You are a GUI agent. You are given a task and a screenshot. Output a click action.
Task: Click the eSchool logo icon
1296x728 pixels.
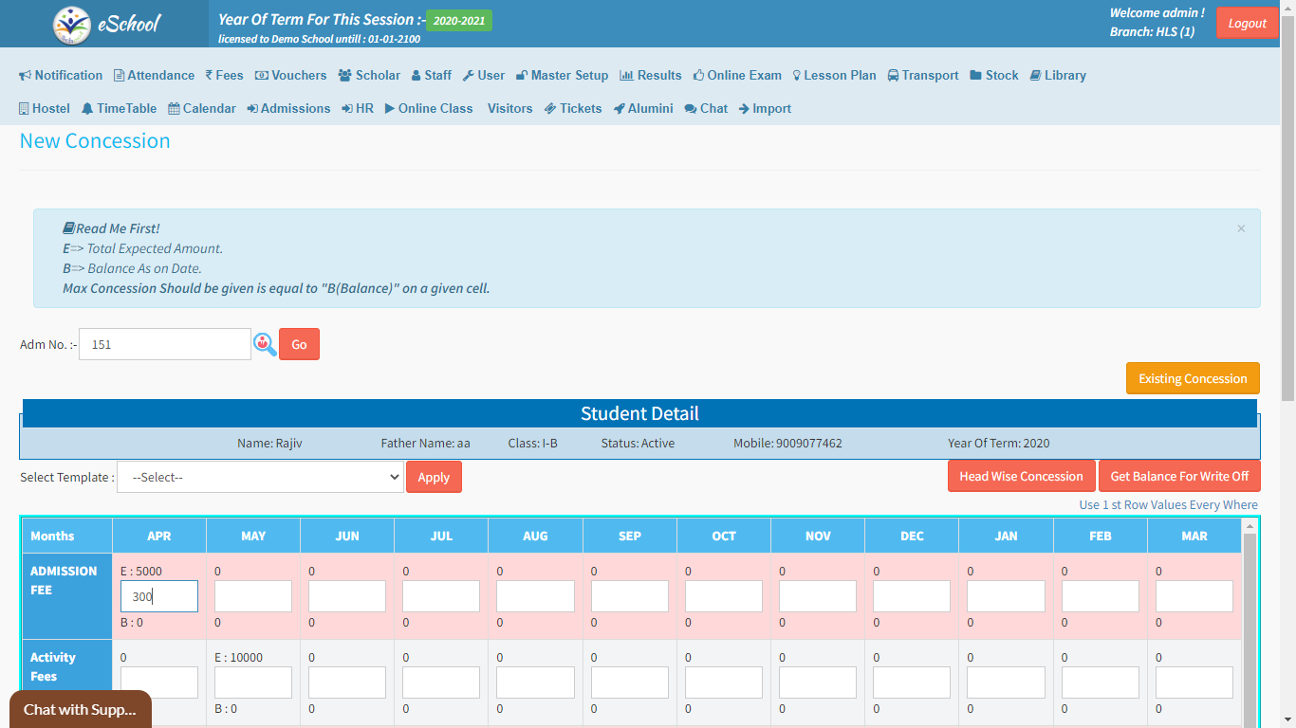point(72,25)
